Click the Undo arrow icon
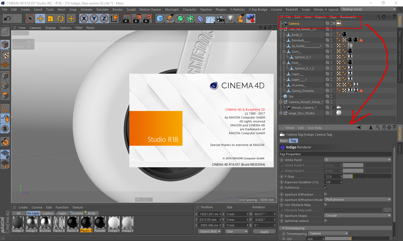 [7, 19]
